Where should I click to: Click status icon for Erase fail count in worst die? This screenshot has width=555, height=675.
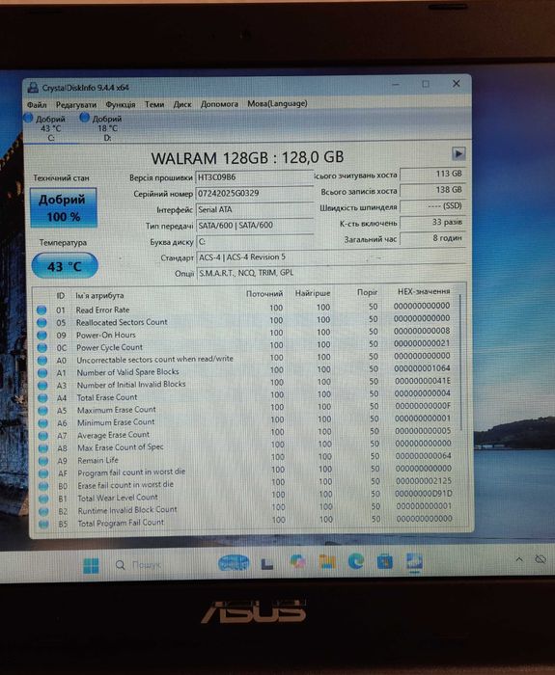pos(43,486)
